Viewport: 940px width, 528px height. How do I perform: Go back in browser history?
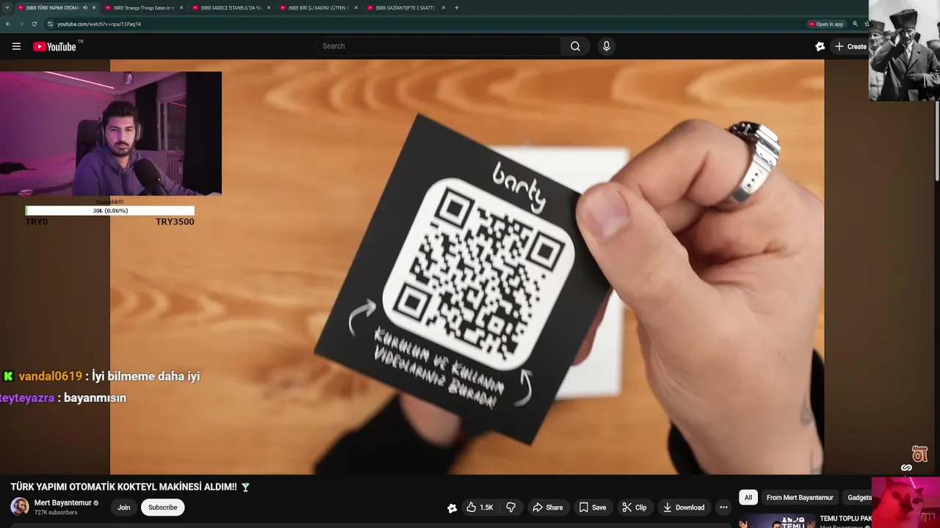(x=8, y=23)
